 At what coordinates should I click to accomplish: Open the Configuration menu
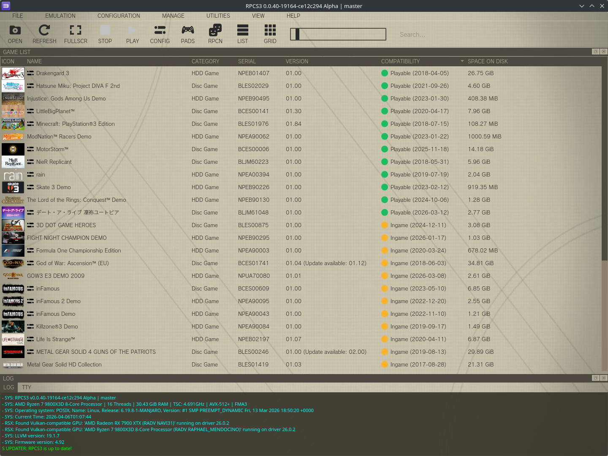pos(119,16)
